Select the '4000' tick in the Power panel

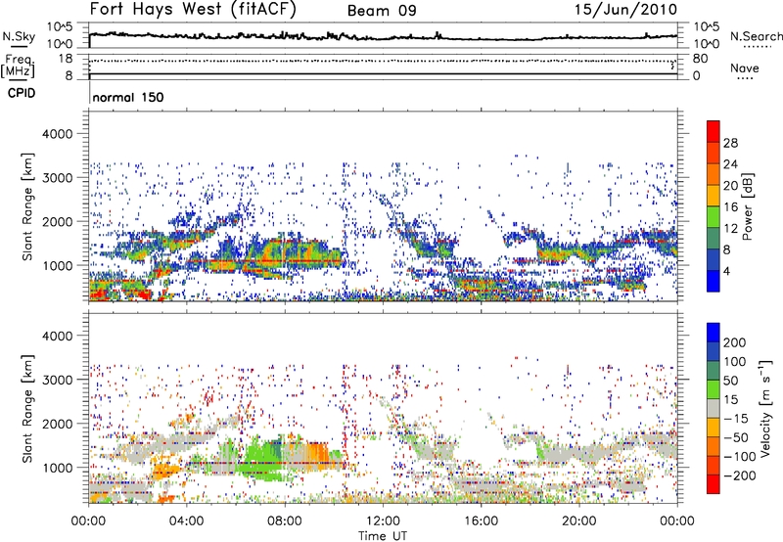57,134
